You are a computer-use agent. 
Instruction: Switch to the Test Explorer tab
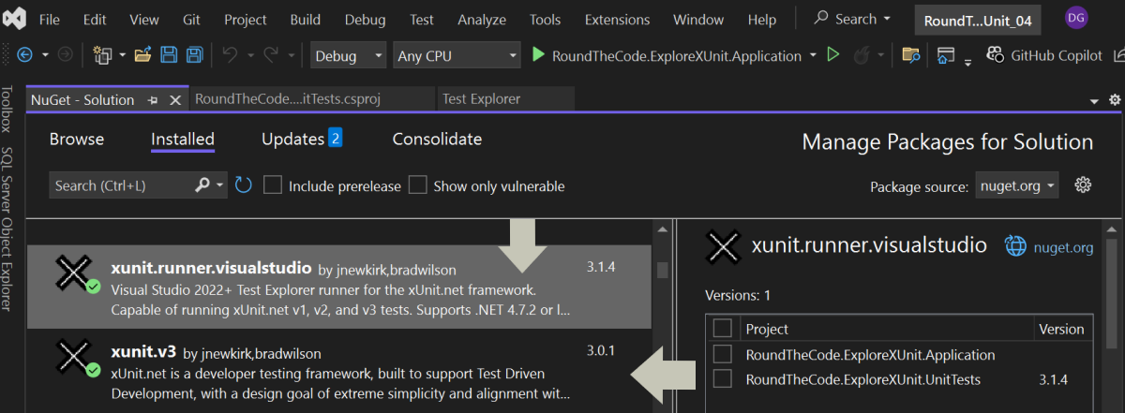481,98
